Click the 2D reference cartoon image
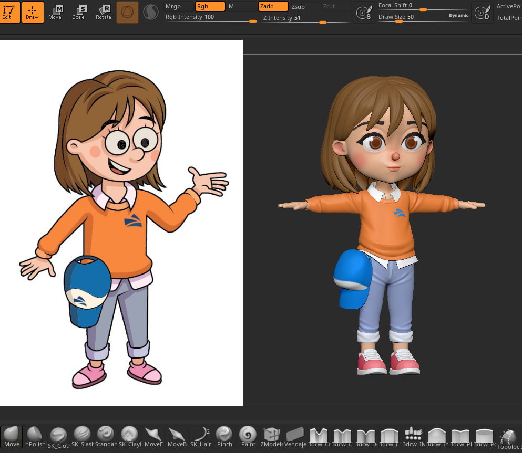Viewport: 522px width, 453px height. (121, 223)
